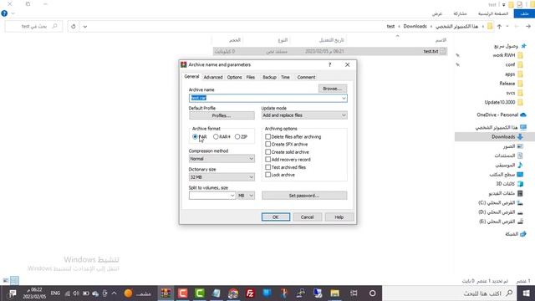Select 3D objects folder in the sidebar
535x301 pixels.
pyautogui.click(x=509, y=184)
